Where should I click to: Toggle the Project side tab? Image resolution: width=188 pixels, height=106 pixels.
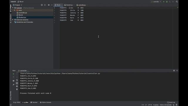pyautogui.click(x=11, y=8)
